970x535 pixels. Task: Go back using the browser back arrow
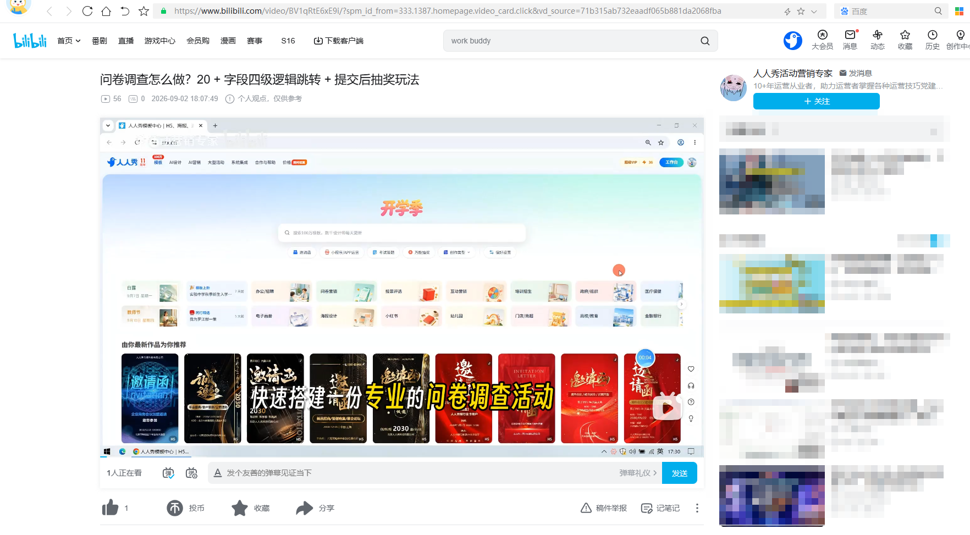pos(49,11)
